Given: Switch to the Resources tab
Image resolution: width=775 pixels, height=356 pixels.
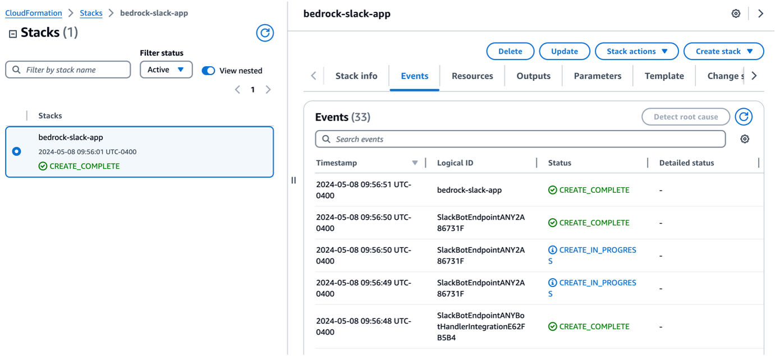Looking at the screenshot, I should 472,76.
